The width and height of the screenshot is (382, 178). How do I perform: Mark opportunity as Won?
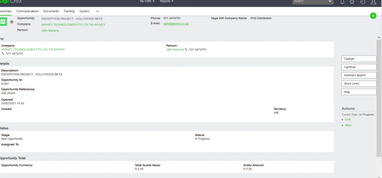tap(348, 125)
